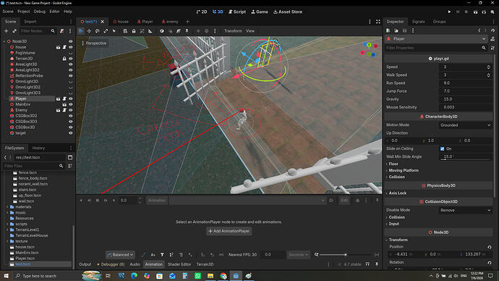Click the lock selected node toolbar icon

[134, 31]
